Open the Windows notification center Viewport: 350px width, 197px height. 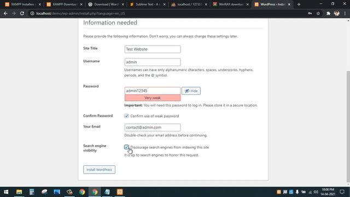click(342, 192)
